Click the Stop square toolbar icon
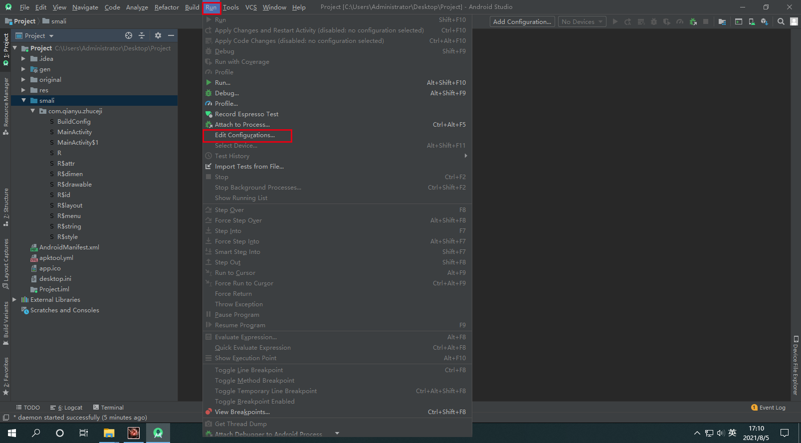 point(706,21)
